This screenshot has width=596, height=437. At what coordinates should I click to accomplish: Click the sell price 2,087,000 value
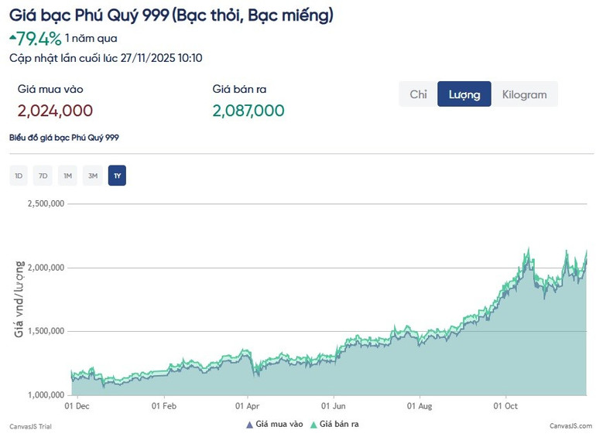click(x=248, y=111)
